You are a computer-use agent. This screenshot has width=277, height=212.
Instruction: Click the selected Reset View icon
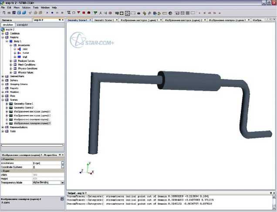(x=127, y=13)
